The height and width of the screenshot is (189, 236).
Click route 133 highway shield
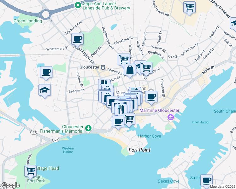[x=33, y=132]
